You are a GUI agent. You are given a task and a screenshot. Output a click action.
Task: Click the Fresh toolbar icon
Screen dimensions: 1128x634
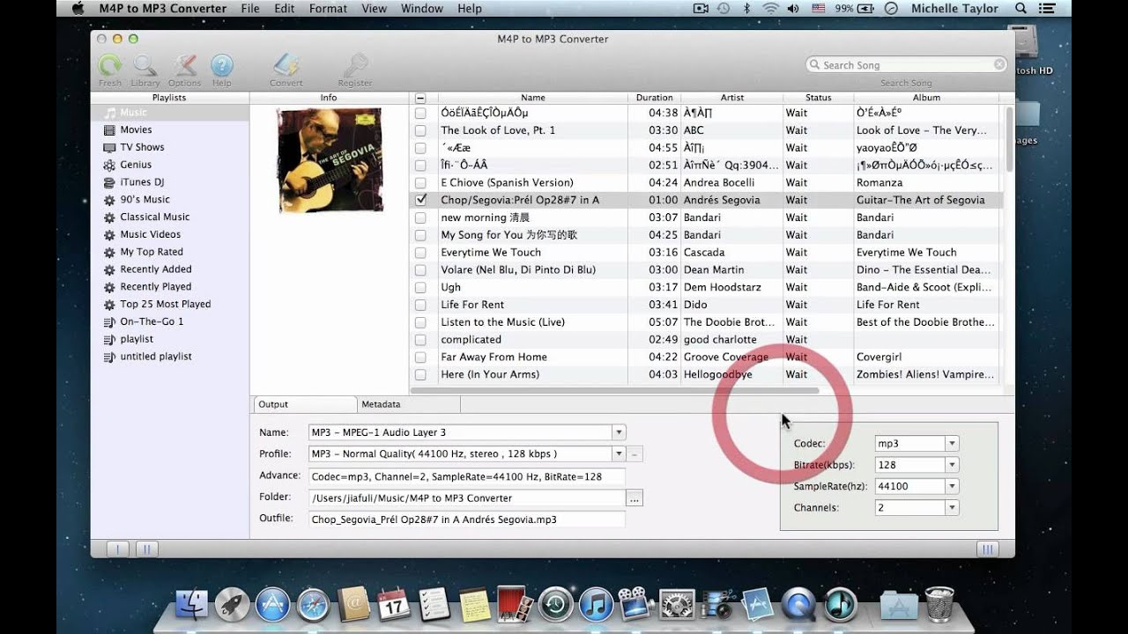pos(110,67)
